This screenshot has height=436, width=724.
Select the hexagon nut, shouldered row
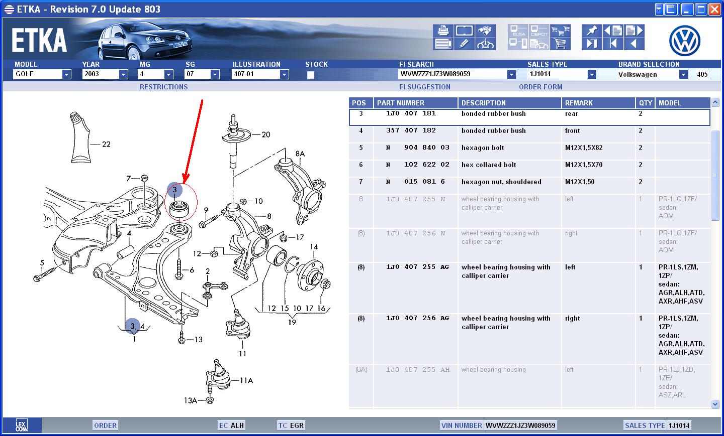pos(529,186)
